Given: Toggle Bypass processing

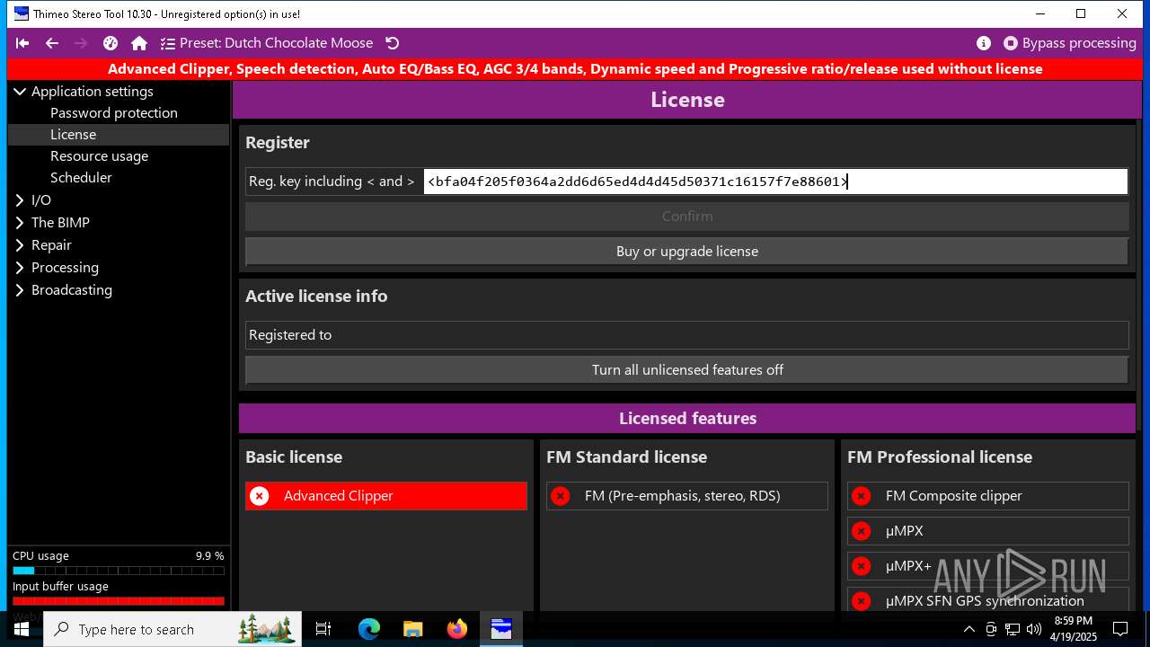Looking at the screenshot, I should (x=1069, y=43).
